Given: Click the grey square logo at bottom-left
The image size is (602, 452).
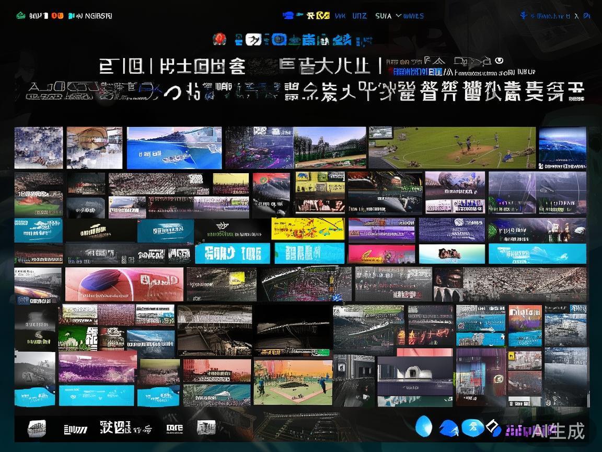Looking at the screenshot, I should coord(37,429).
